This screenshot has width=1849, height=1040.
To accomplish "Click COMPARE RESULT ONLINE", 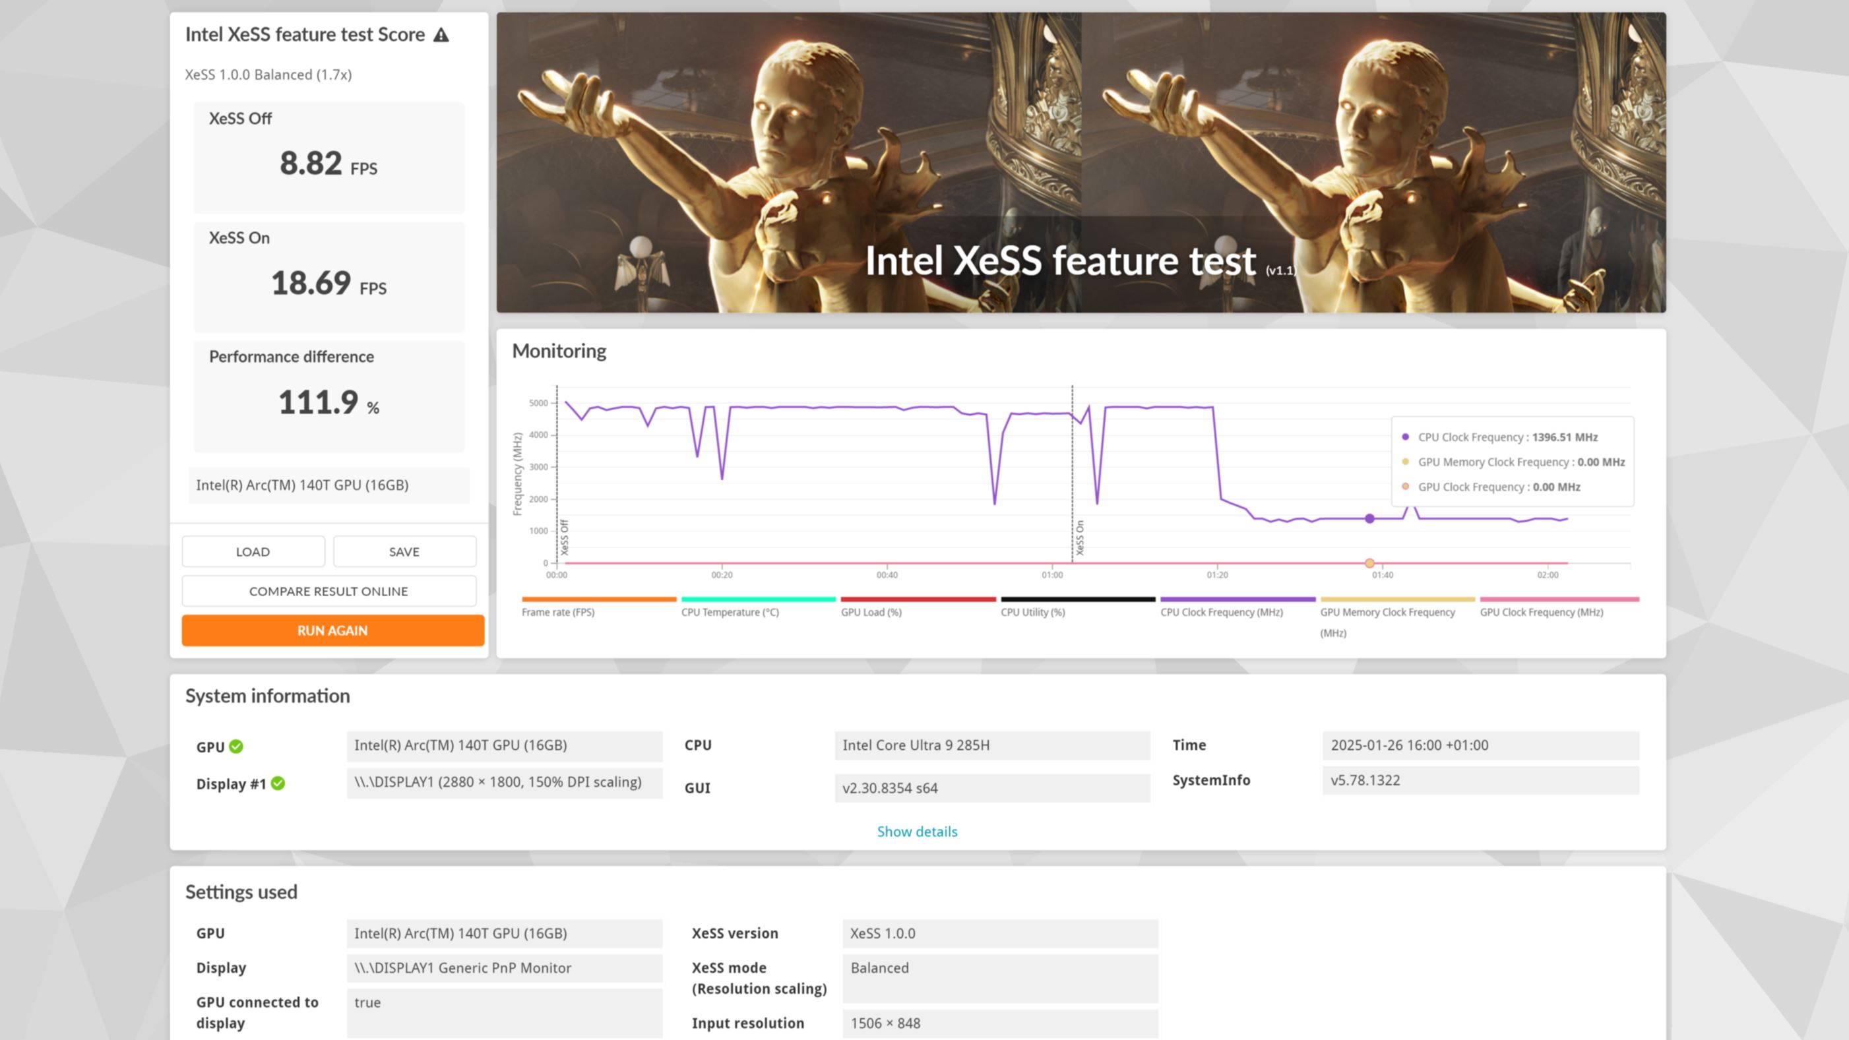I will (x=328, y=591).
